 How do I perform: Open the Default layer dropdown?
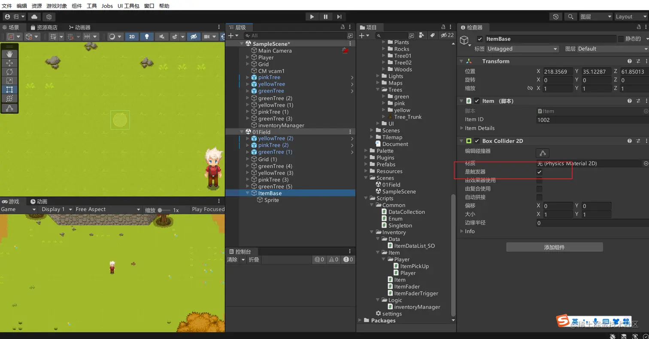[x=613, y=49]
